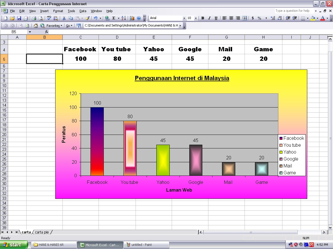
Task: Apply Percent style icon
Action: click(x=259, y=18)
